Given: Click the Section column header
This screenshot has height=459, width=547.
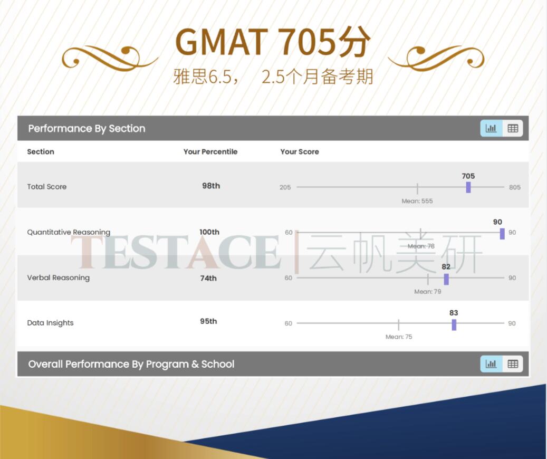Looking at the screenshot, I should pyautogui.click(x=41, y=152).
